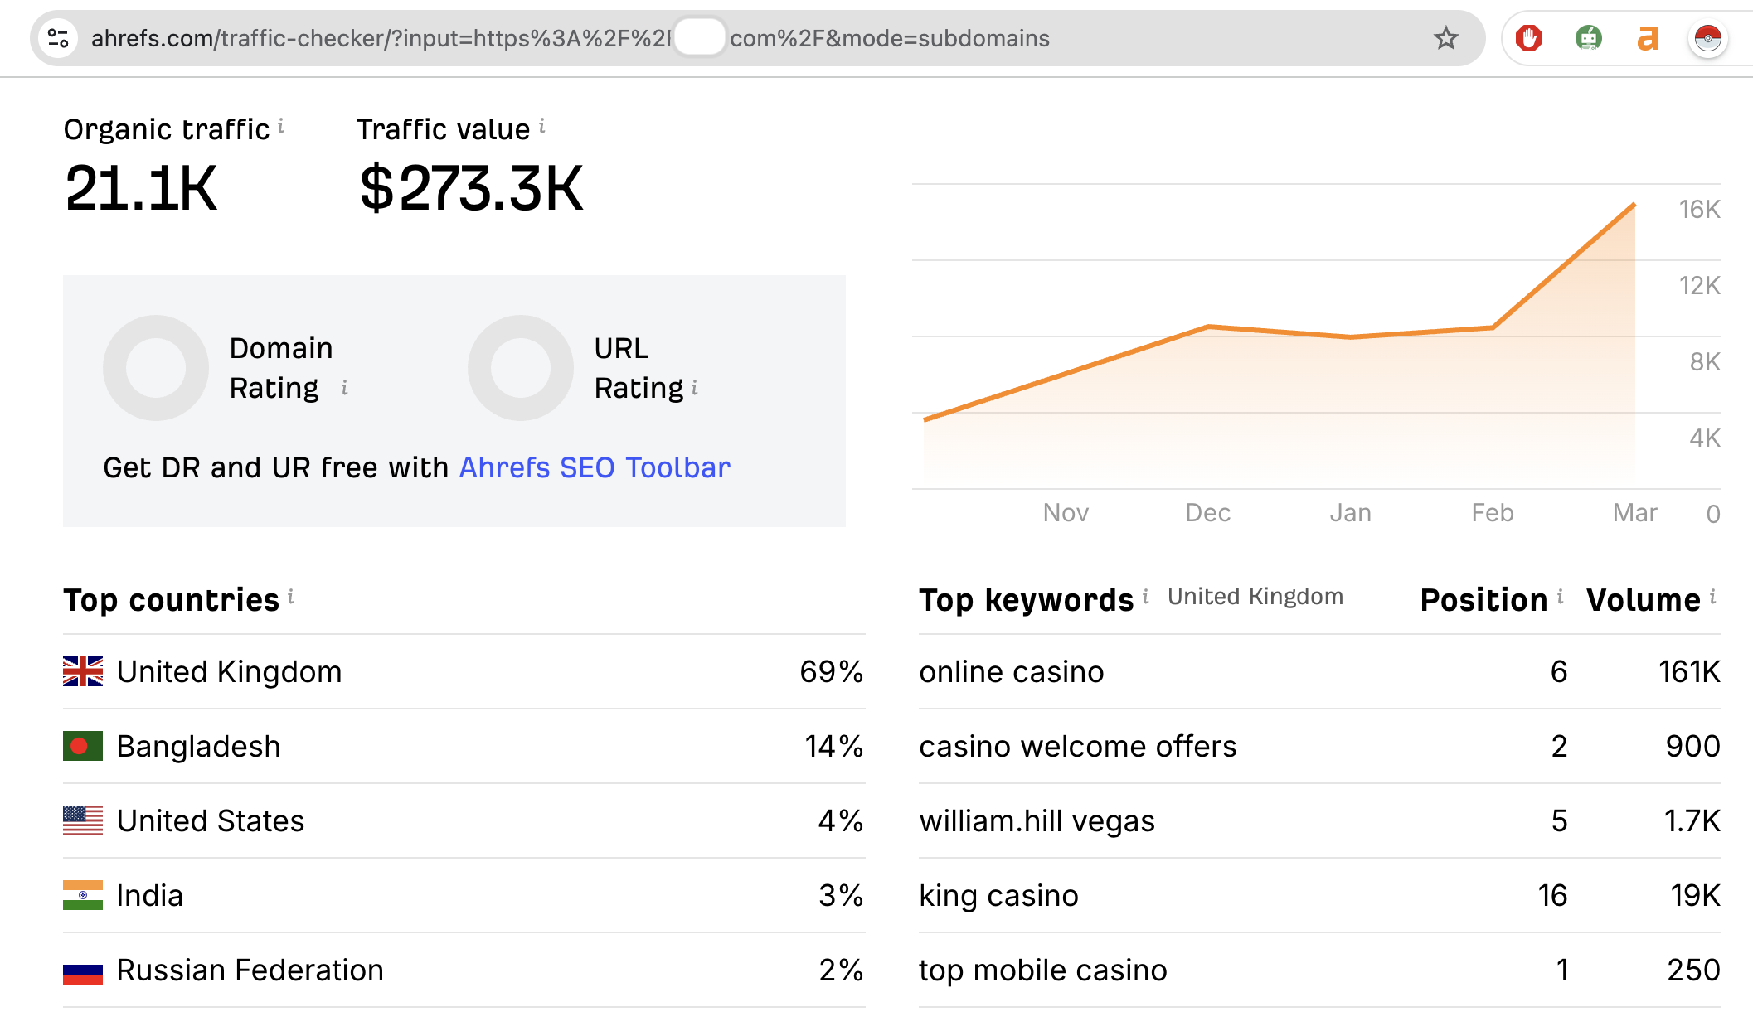Click the Position column info icon
1753x1026 pixels.
(x=1560, y=596)
